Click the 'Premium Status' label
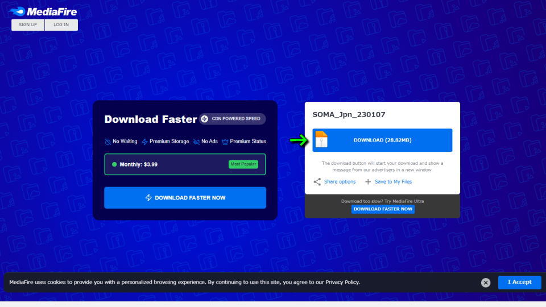This screenshot has height=307, width=546. [x=248, y=142]
